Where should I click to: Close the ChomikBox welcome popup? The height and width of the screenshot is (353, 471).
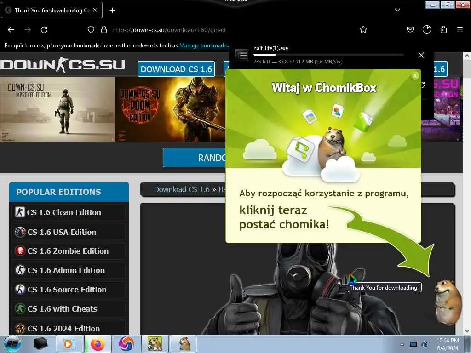click(x=415, y=76)
